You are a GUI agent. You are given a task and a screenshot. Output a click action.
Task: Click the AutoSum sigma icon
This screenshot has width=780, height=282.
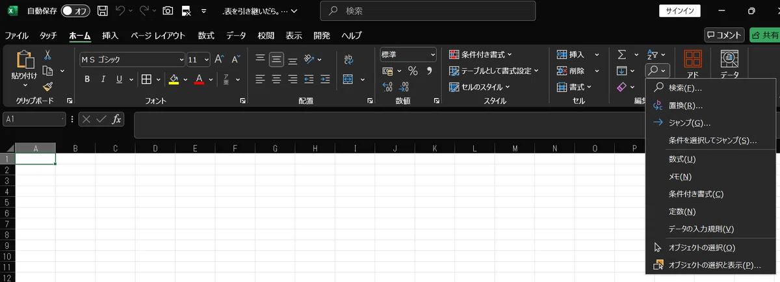click(x=621, y=55)
